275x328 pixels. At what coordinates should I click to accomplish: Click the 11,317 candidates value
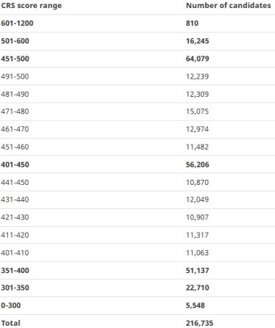[x=197, y=235]
